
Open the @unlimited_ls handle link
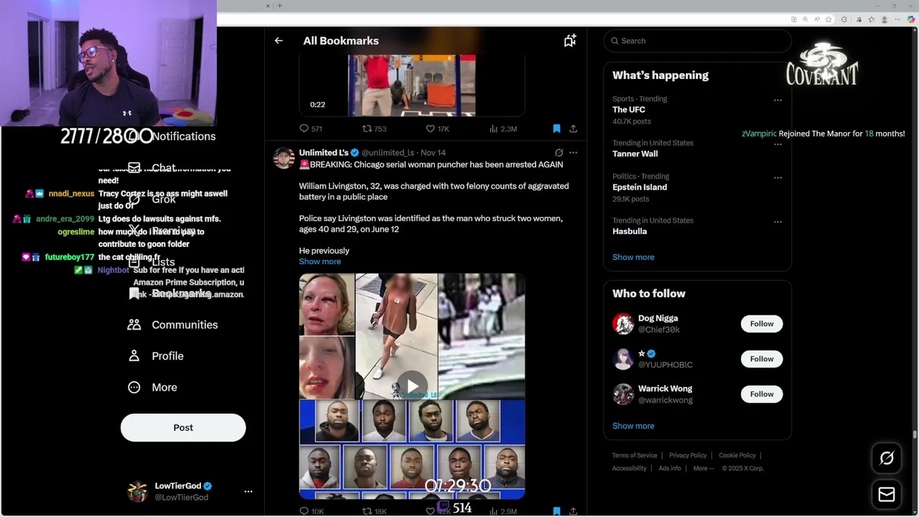click(388, 153)
